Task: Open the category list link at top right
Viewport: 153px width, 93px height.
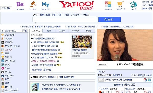Action: click(x=147, y=2)
